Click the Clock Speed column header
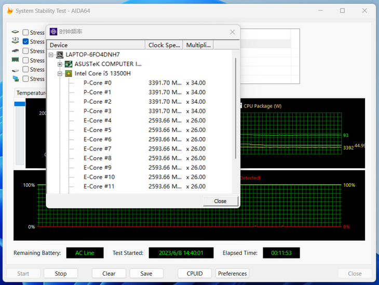Viewport: 379px width, 285px height. coord(164,45)
